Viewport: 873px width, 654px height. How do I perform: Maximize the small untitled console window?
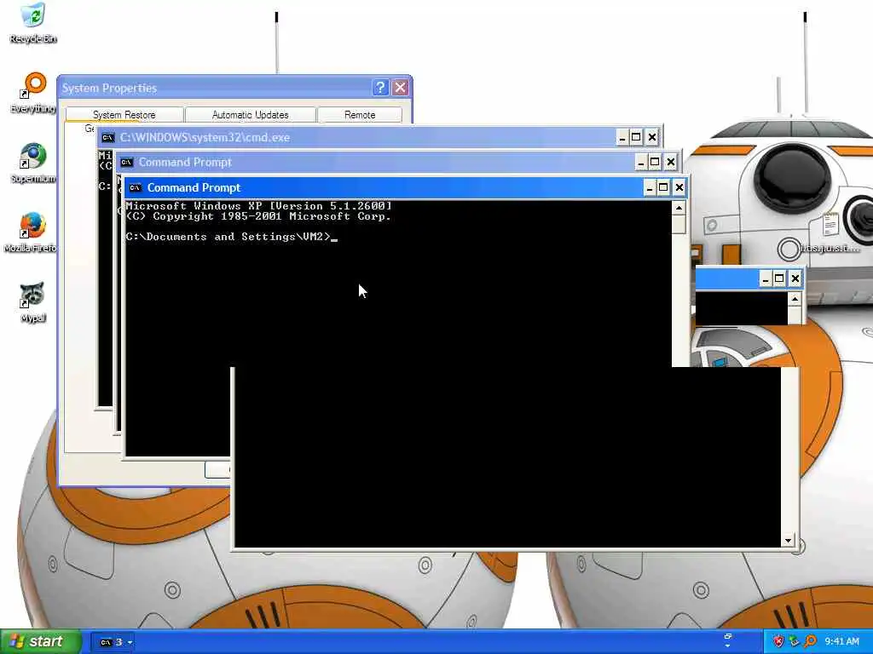[x=779, y=278]
